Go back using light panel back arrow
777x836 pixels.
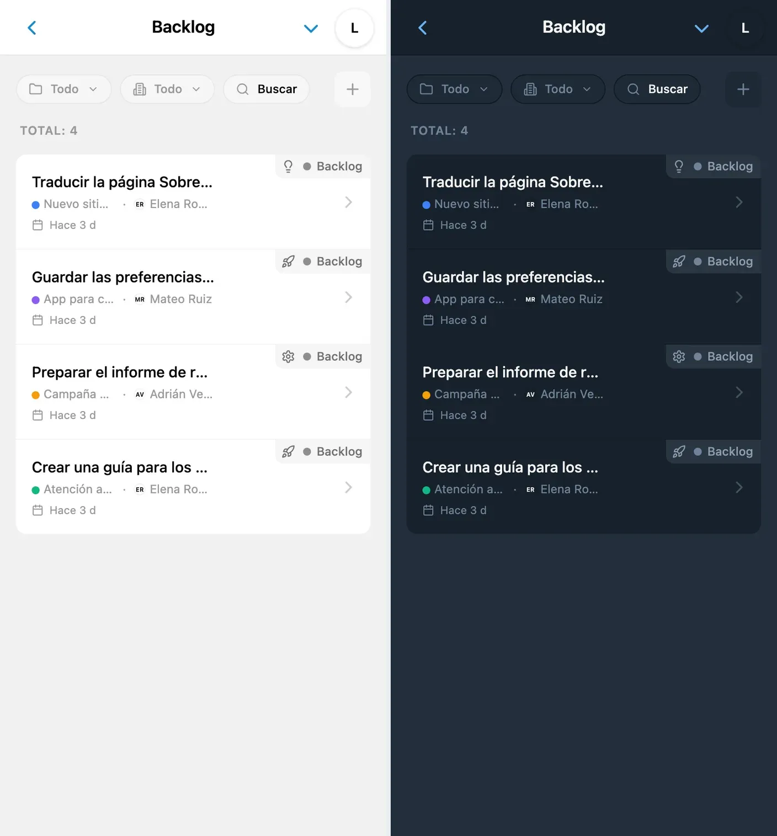(x=32, y=28)
